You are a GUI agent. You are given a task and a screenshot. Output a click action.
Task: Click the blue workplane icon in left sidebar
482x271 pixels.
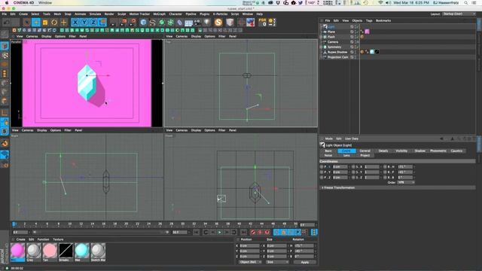pyautogui.click(x=5, y=154)
